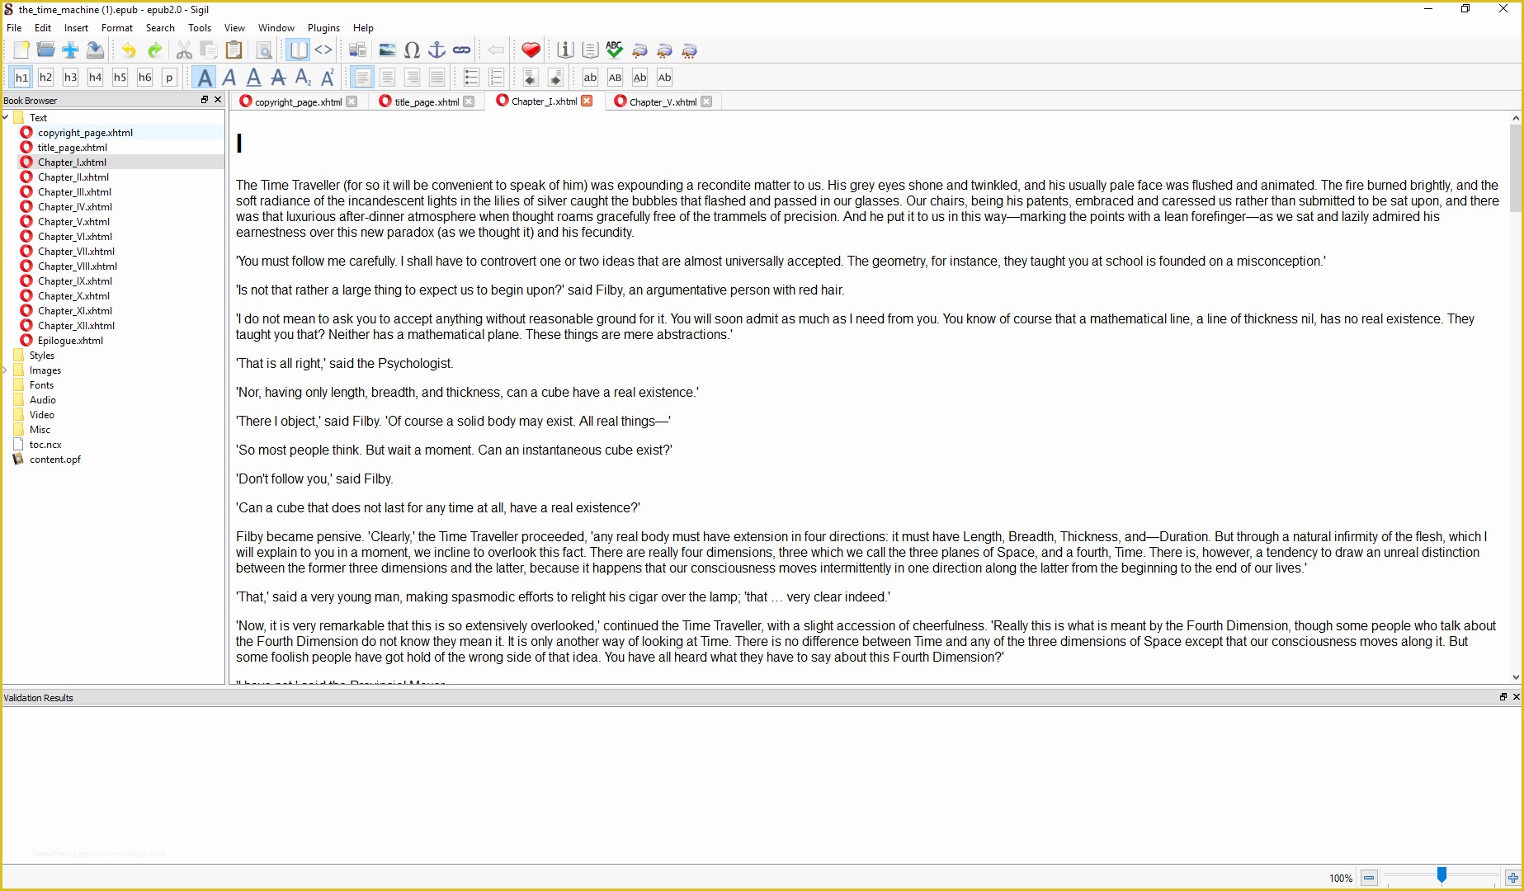The width and height of the screenshot is (1524, 891).
Task: Open the File menu
Action: point(14,28)
